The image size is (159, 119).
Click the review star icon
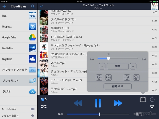pos(33,116)
